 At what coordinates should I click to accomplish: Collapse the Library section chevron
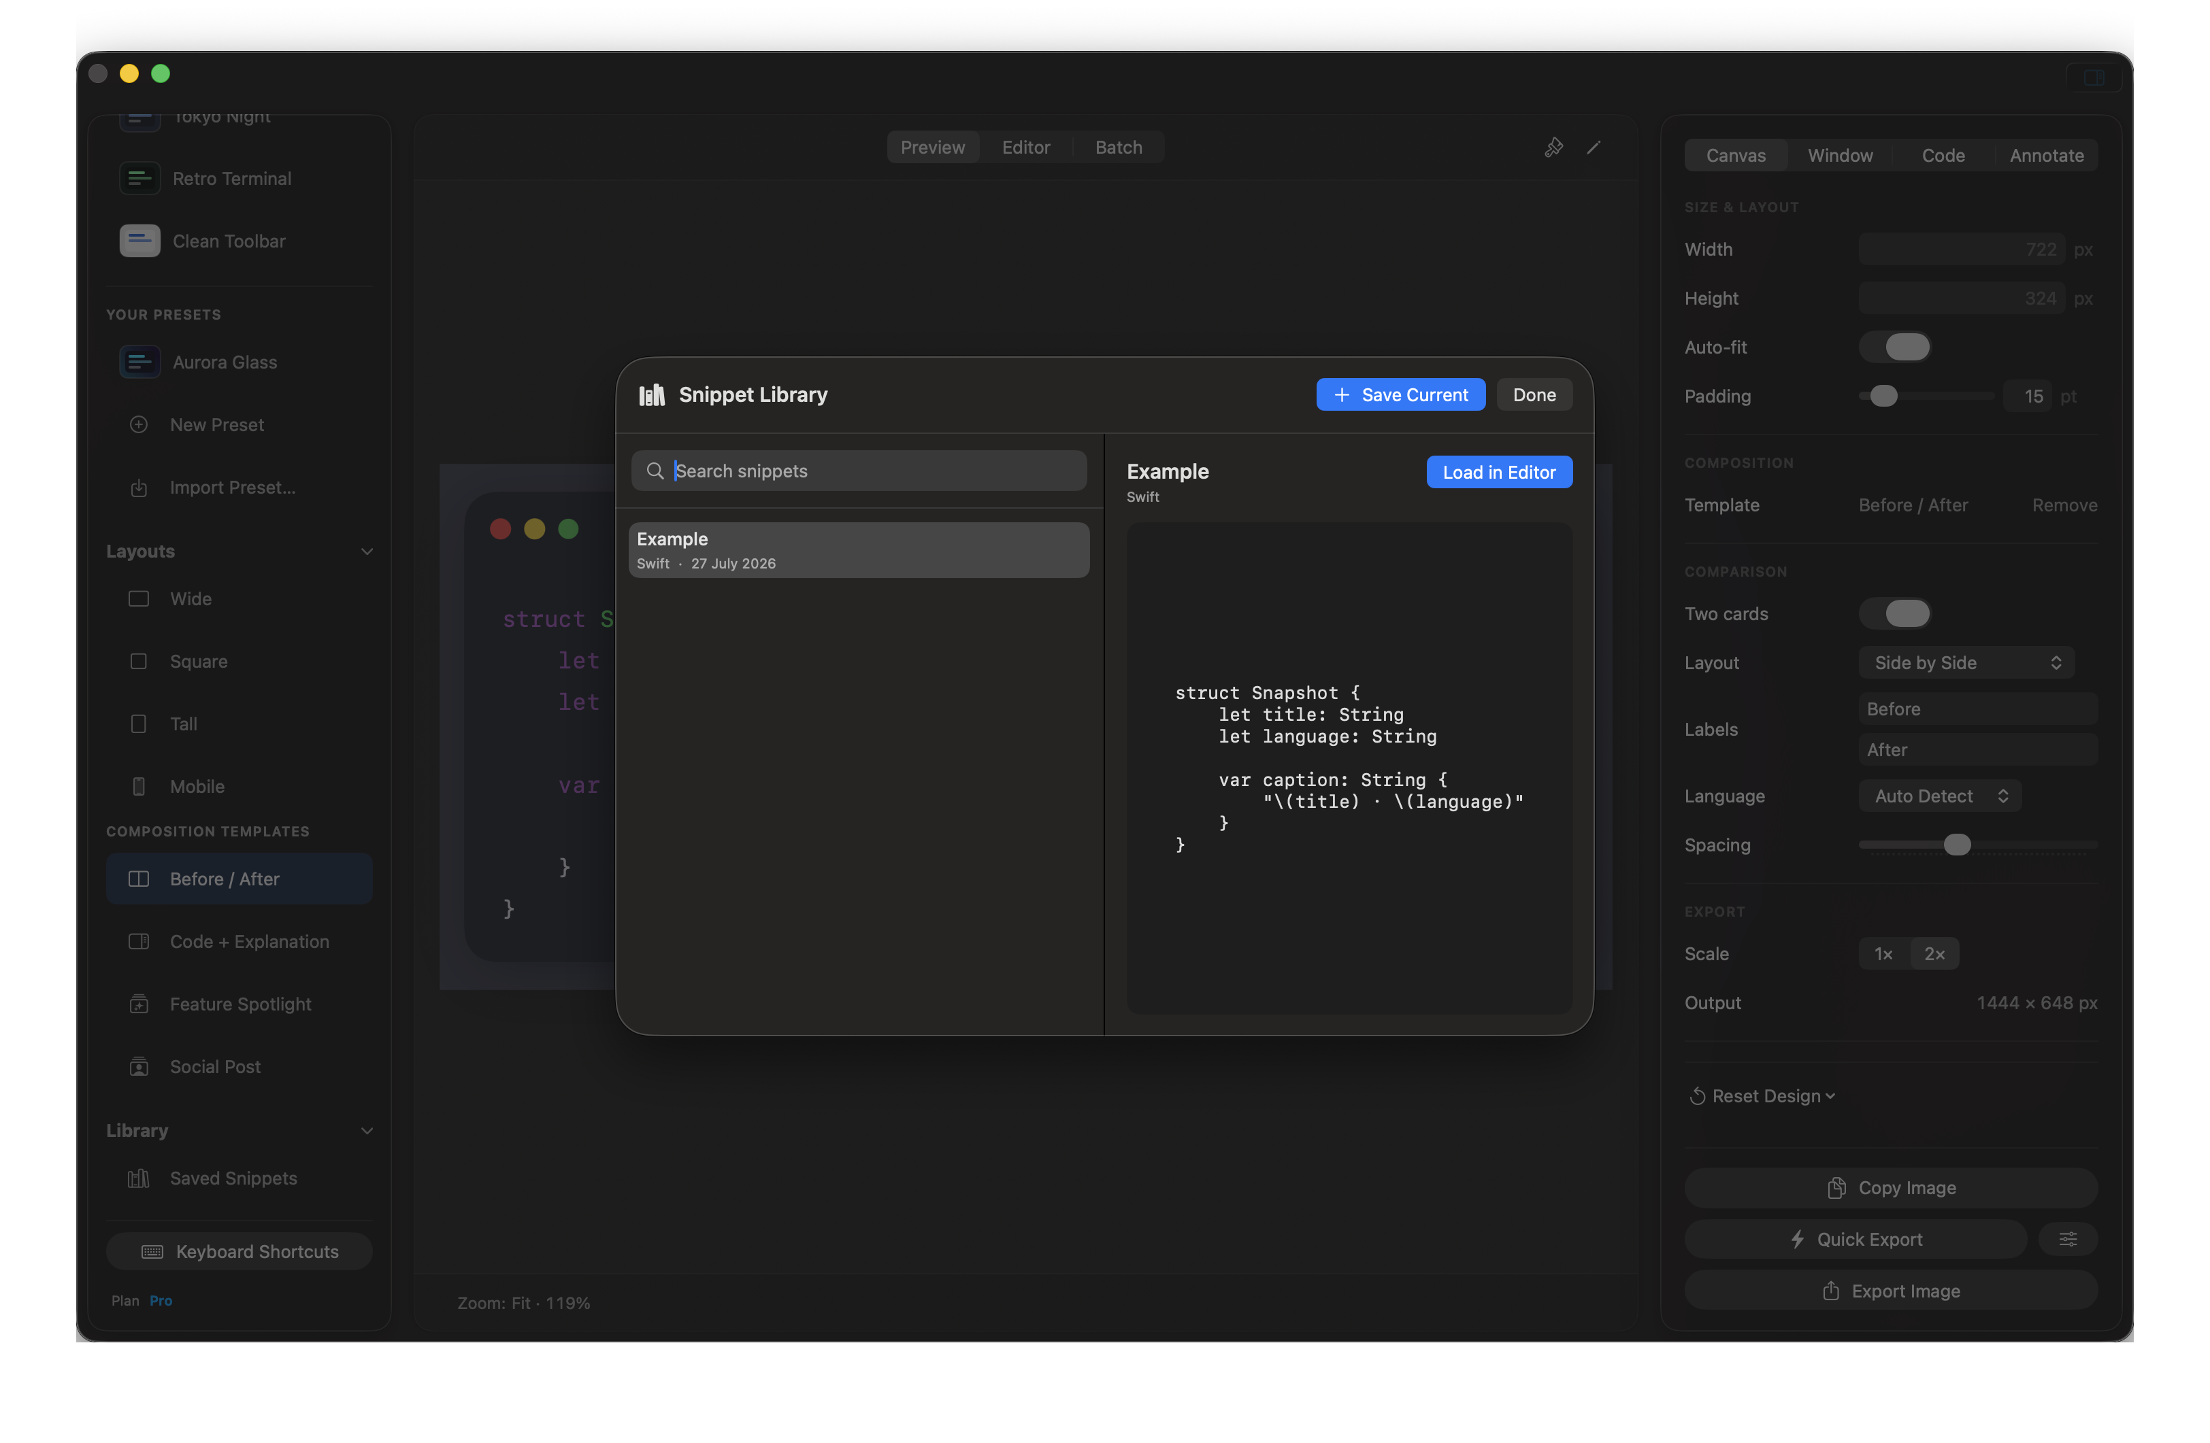click(x=367, y=1131)
